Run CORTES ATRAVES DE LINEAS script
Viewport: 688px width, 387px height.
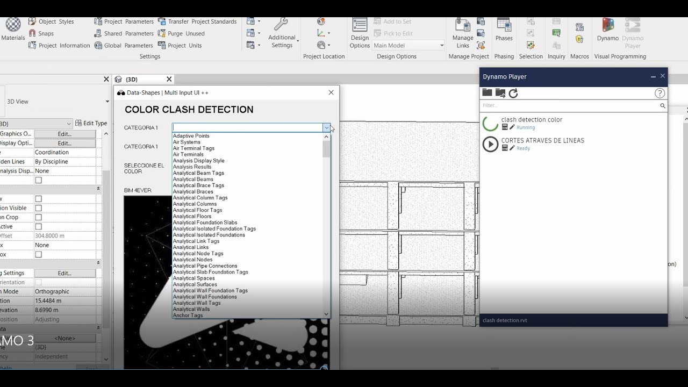(490, 144)
